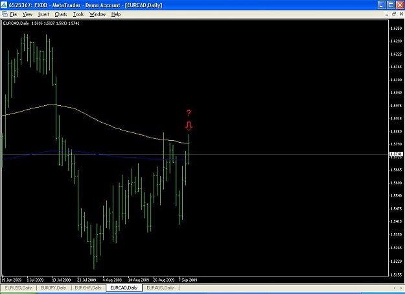Image resolution: width=405 pixels, height=294 pixels.
Task: Open the View menu
Action: (27, 14)
